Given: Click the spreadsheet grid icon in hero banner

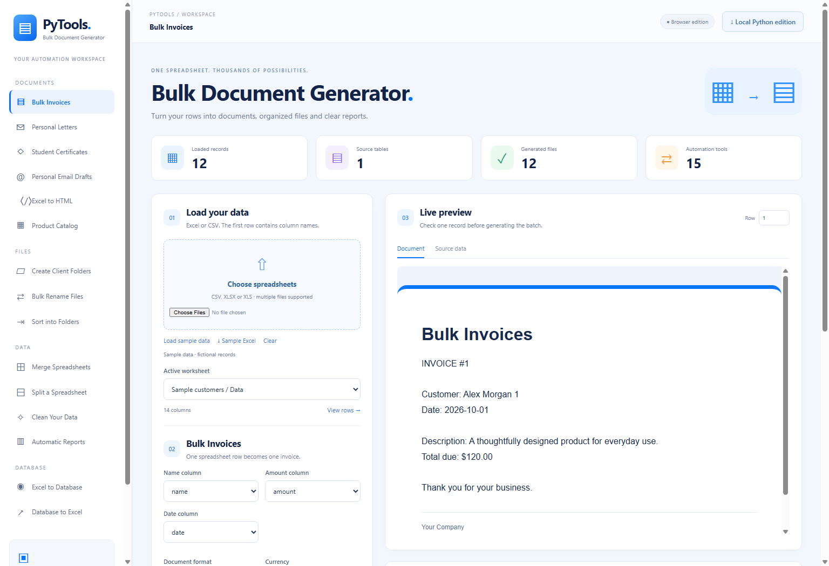Looking at the screenshot, I should pyautogui.click(x=723, y=93).
